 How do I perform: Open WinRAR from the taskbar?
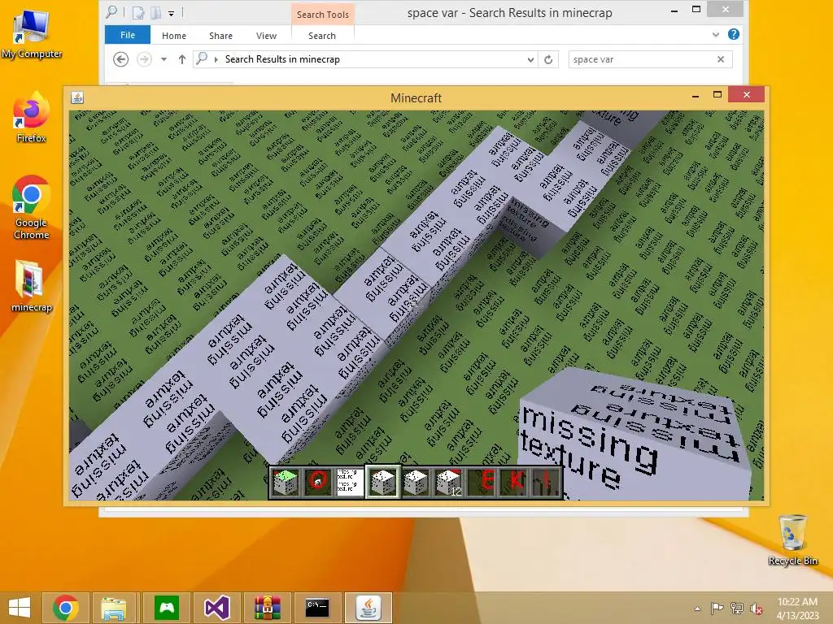[x=267, y=608]
